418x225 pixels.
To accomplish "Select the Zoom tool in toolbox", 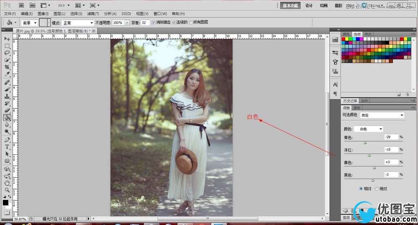I will coord(7,190).
